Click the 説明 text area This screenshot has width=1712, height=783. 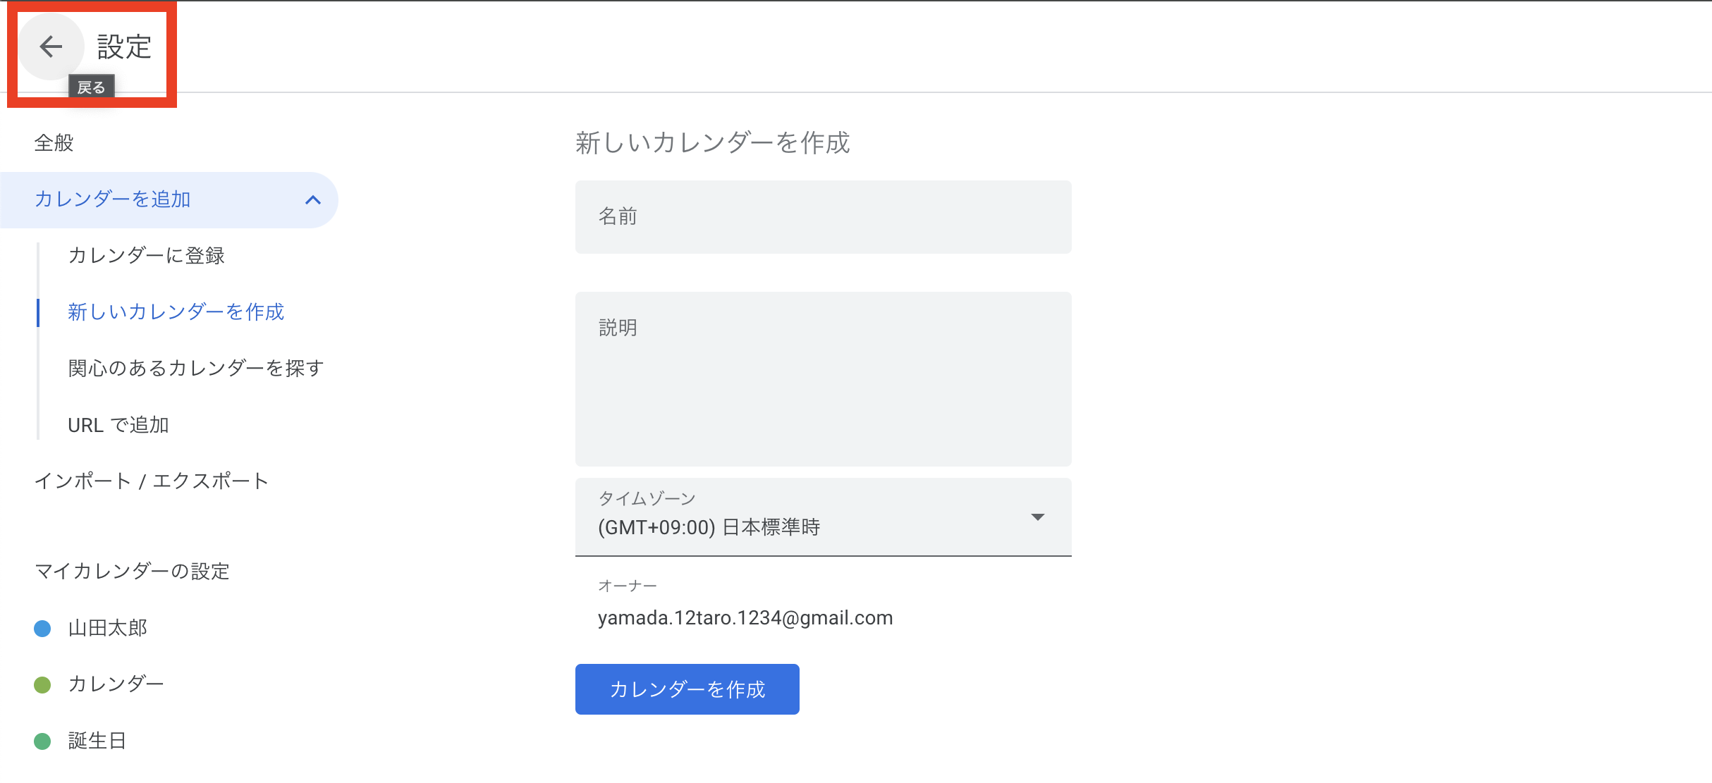(823, 379)
